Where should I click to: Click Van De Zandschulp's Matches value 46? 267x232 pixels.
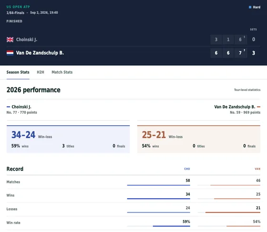pyautogui.click(x=258, y=181)
